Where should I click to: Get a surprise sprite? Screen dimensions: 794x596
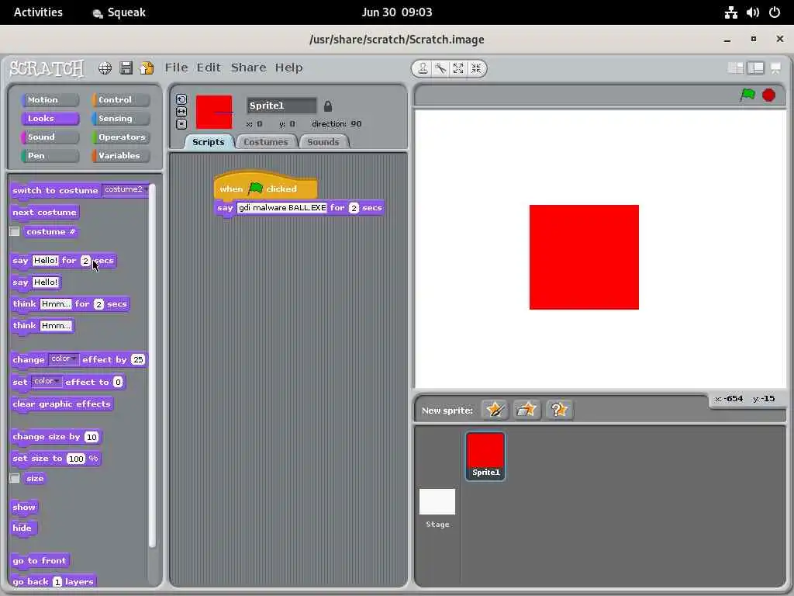(559, 410)
